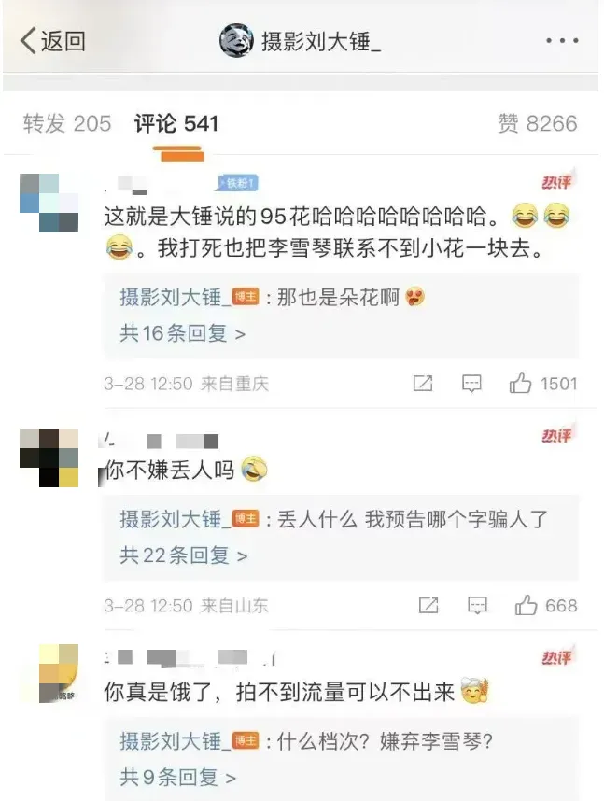Viewport: 604px width, 801px height.
Task: Select the 评论 541 tab
Action: point(176,123)
